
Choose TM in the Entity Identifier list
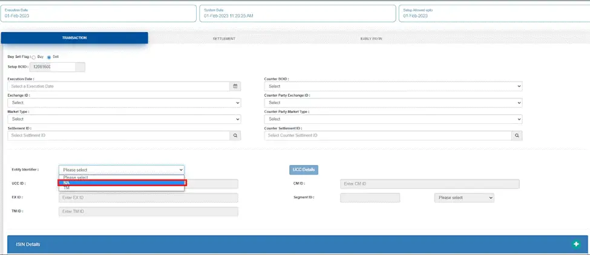(x=122, y=188)
